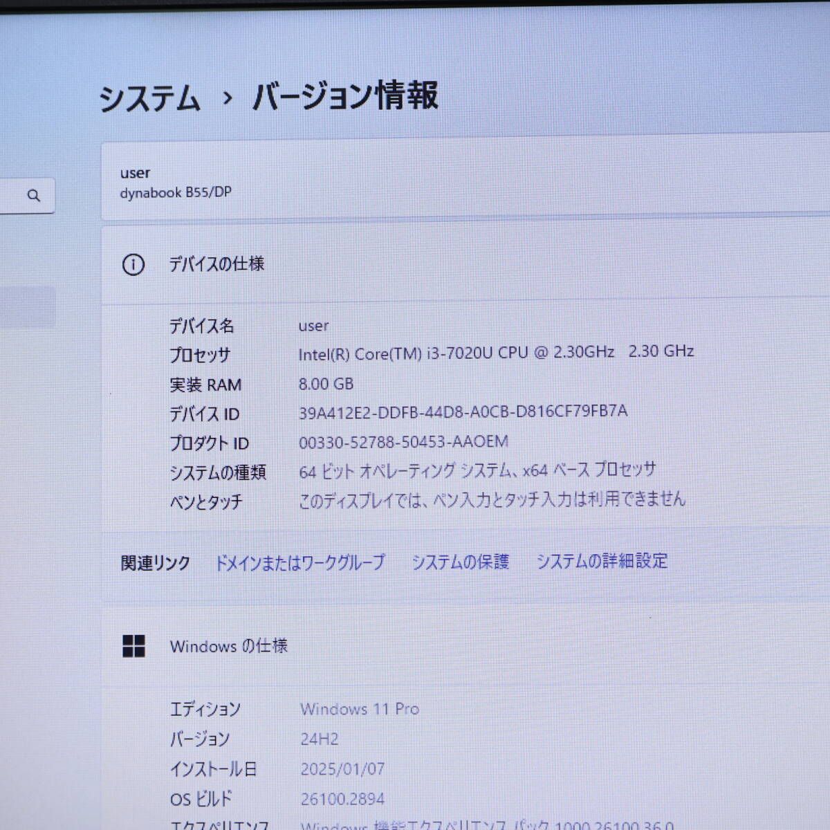Viewport: 830px width, 830px height.
Task: Click the search magnifier icon
Action: click(x=33, y=196)
